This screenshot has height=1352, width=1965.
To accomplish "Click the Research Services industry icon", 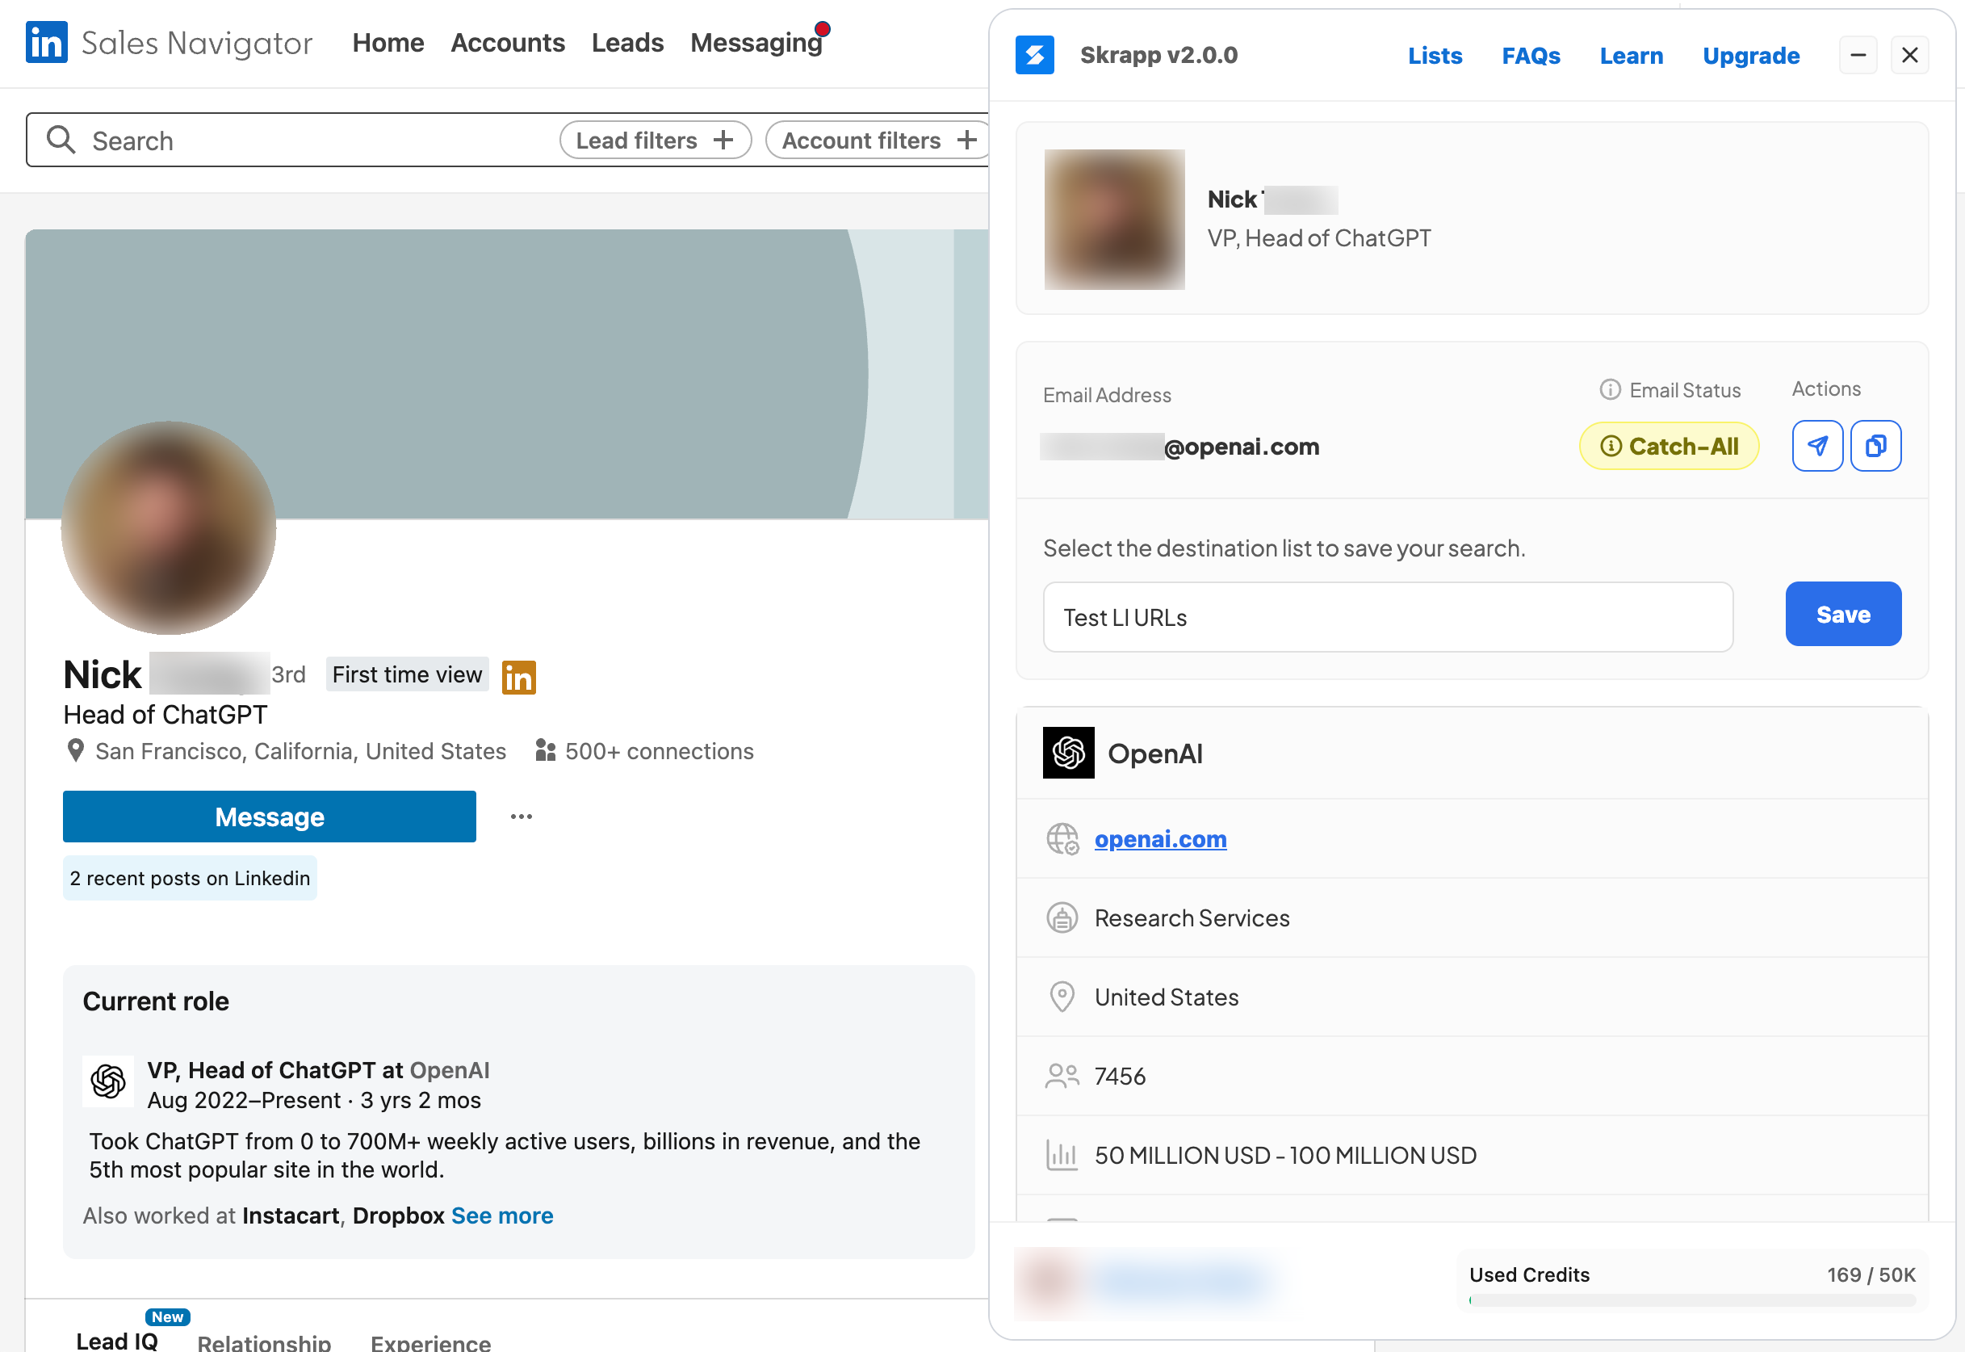I will 1062,917.
